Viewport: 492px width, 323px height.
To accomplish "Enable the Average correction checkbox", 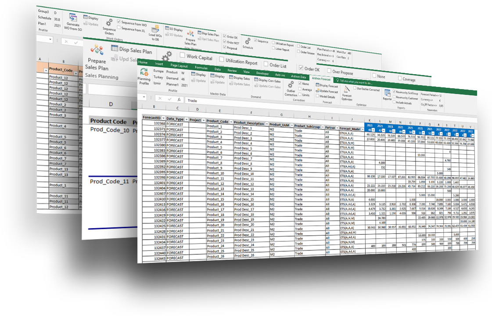I will tap(300, 89).
